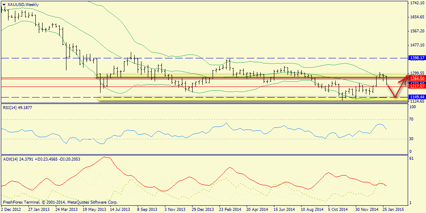Click the 1124.65 price scale value
The width and height of the screenshot is (426, 213).
416,102
